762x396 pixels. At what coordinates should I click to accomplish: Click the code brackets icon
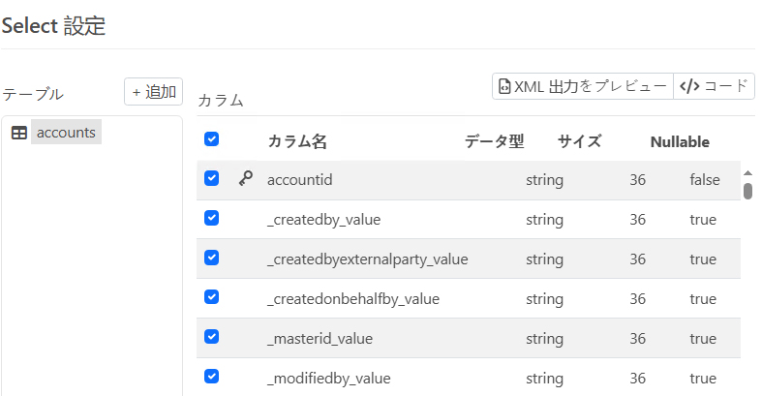tap(688, 86)
